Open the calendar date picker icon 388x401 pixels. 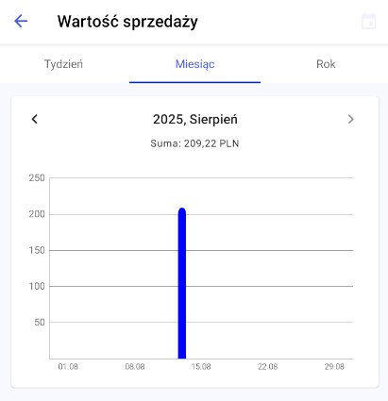coord(368,22)
